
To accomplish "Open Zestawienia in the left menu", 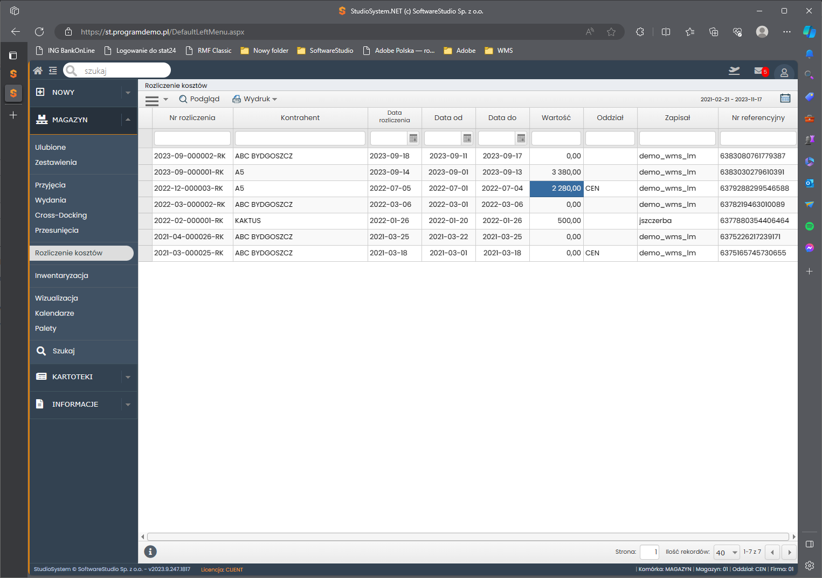I will (56, 163).
